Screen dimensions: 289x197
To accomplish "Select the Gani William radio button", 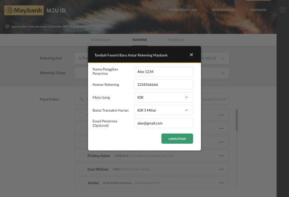I will 81,169.
